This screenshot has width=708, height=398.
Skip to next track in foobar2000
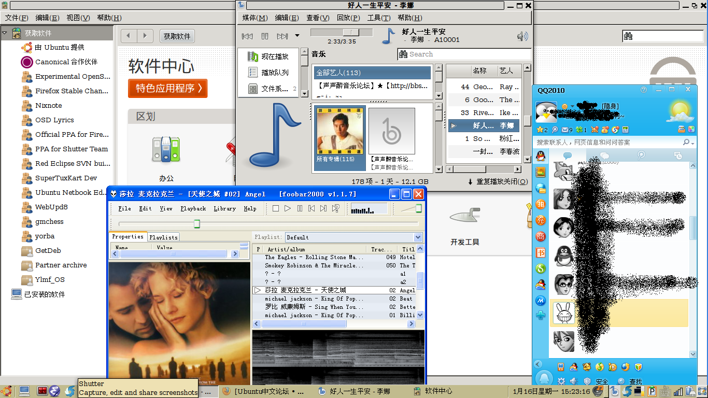tap(323, 208)
